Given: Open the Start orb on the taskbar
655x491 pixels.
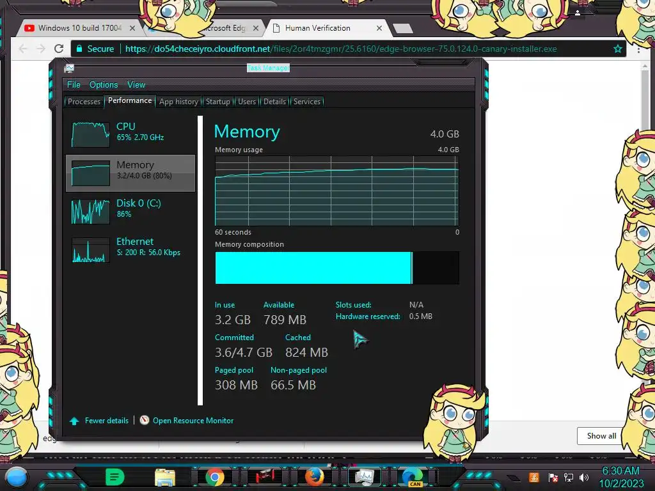Looking at the screenshot, I should [17, 477].
